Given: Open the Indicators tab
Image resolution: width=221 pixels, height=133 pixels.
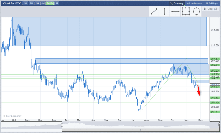Looking at the screenshot, I should 194,4.
